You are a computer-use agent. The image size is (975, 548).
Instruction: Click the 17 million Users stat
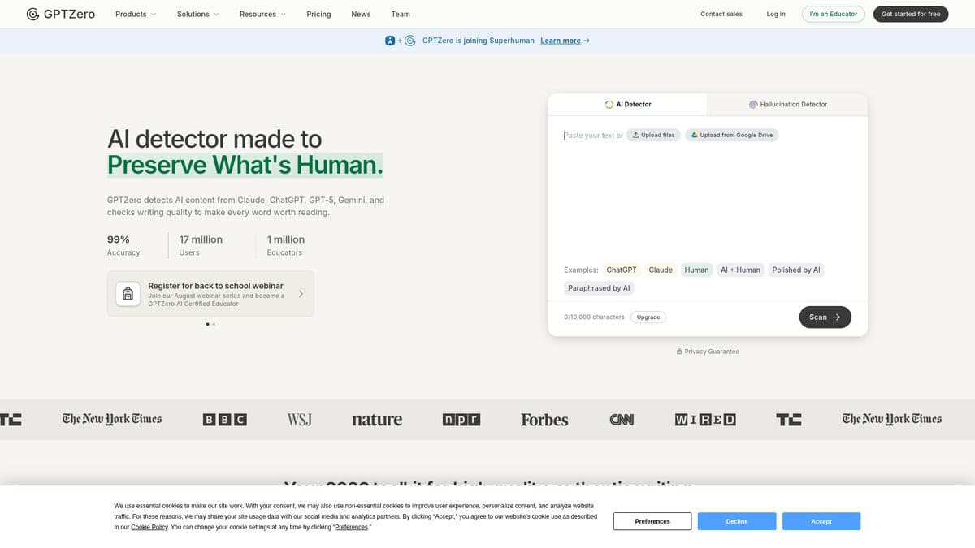pyautogui.click(x=201, y=245)
